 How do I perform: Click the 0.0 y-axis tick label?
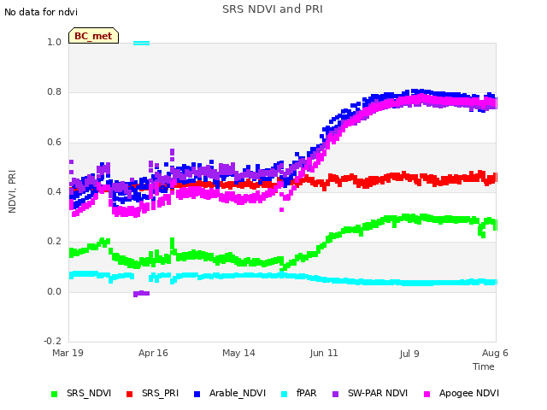tap(54, 291)
